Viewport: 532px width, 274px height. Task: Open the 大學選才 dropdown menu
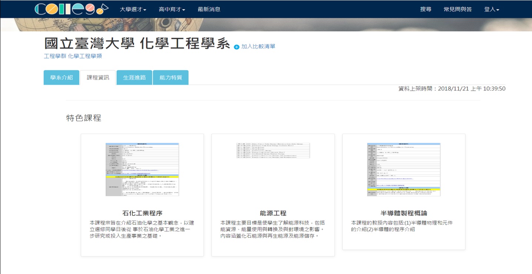[133, 9]
